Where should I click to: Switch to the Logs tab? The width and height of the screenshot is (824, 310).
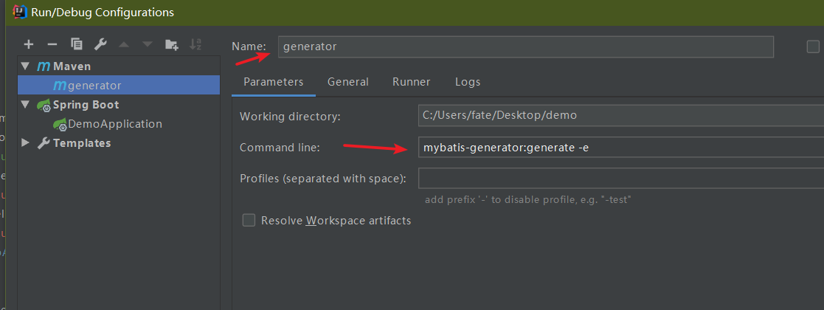[x=468, y=82]
